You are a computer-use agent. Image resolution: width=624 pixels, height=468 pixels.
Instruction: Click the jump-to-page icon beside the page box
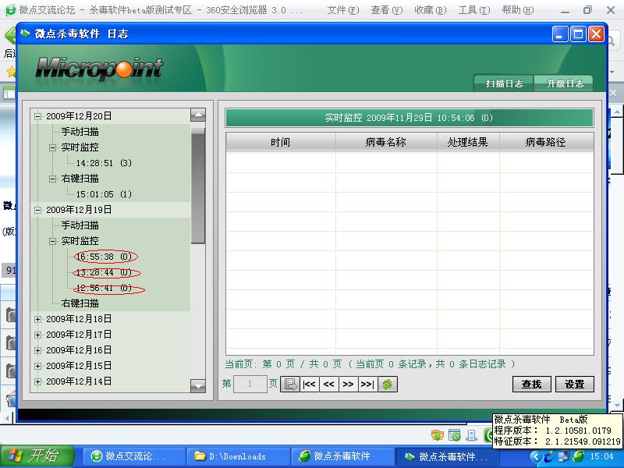tap(290, 384)
